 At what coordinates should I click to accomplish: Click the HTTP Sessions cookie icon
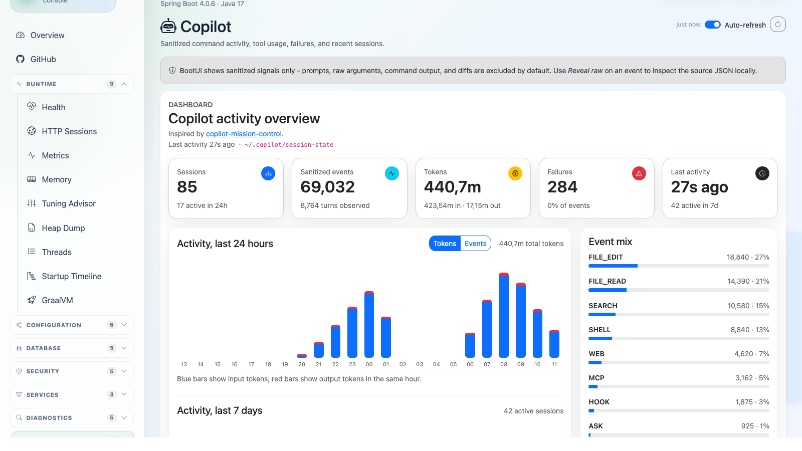point(32,131)
